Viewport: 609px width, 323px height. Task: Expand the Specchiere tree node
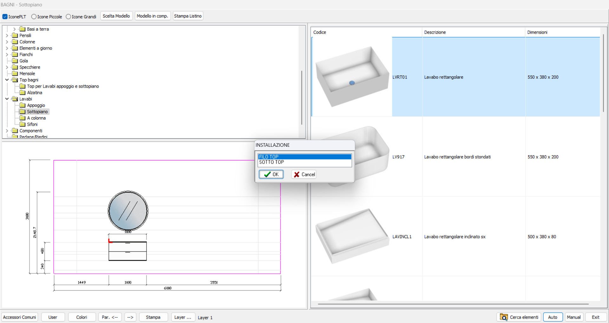(7, 67)
